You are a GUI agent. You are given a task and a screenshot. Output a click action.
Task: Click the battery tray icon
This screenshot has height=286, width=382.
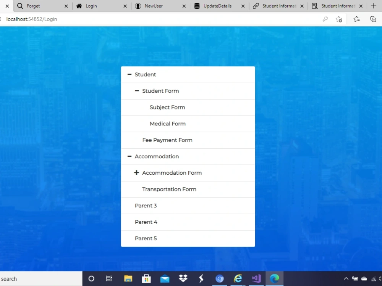click(x=355, y=279)
